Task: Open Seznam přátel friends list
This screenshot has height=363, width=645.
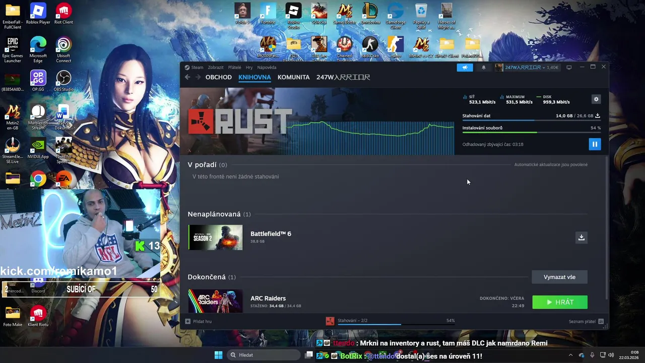Action: pyautogui.click(x=587, y=321)
